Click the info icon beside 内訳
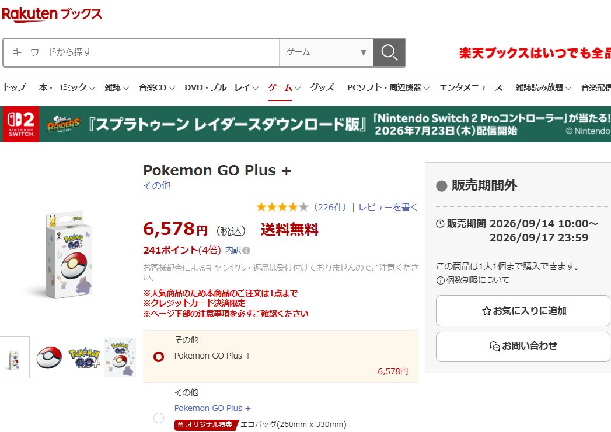 pyautogui.click(x=246, y=250)
